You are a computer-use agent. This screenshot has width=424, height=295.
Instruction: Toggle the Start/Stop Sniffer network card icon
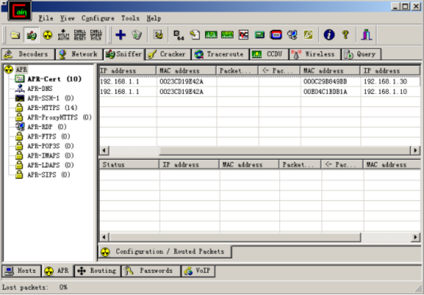pos(31,35)
